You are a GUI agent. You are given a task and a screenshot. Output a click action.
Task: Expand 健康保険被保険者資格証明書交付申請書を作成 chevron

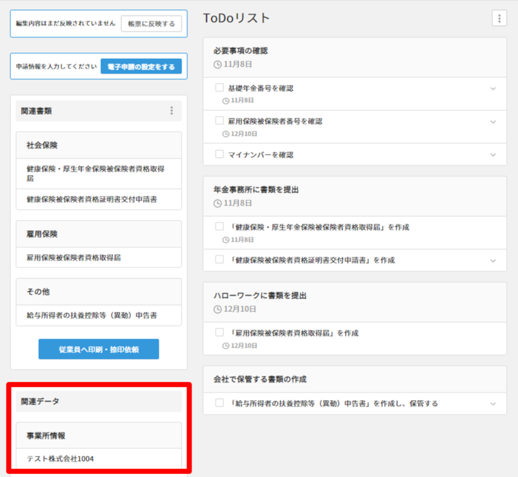coord(493,261)
